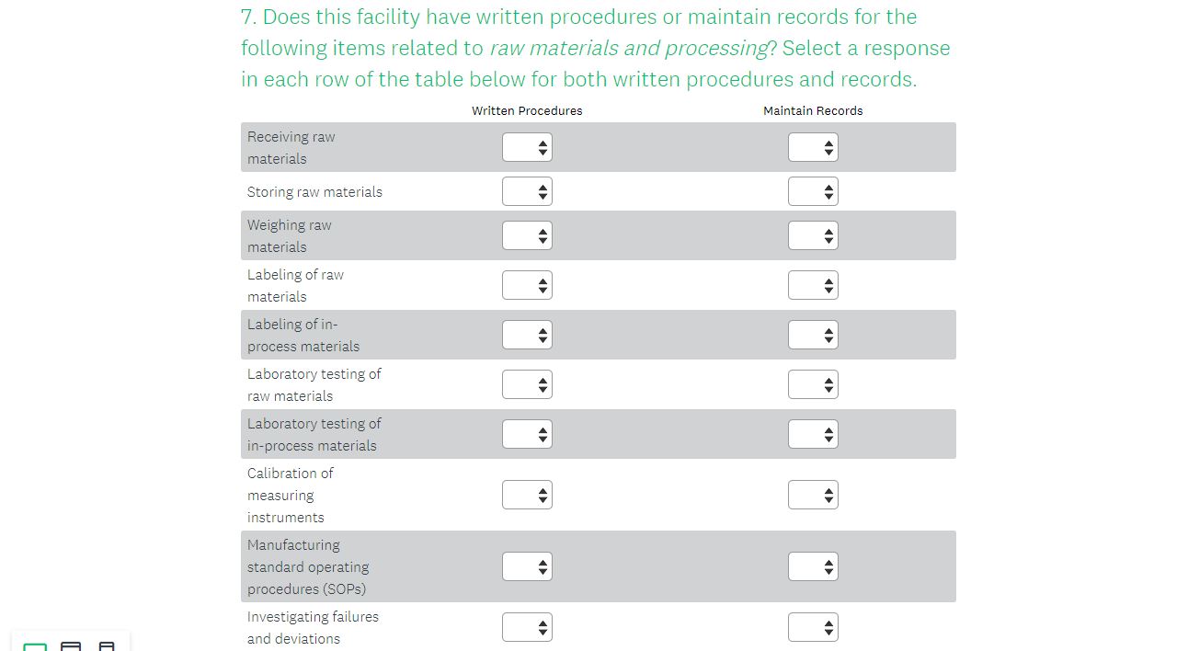Image resolution: width=1188 pixels, height=651 pixels.
Task: Open Written Procedures dropdown for Weighing raw materials
Action: (x=527, y=235)
